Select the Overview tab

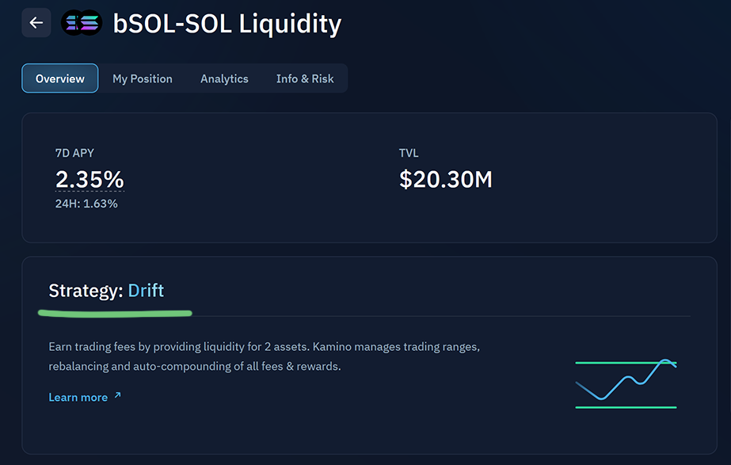pos(60,78)
